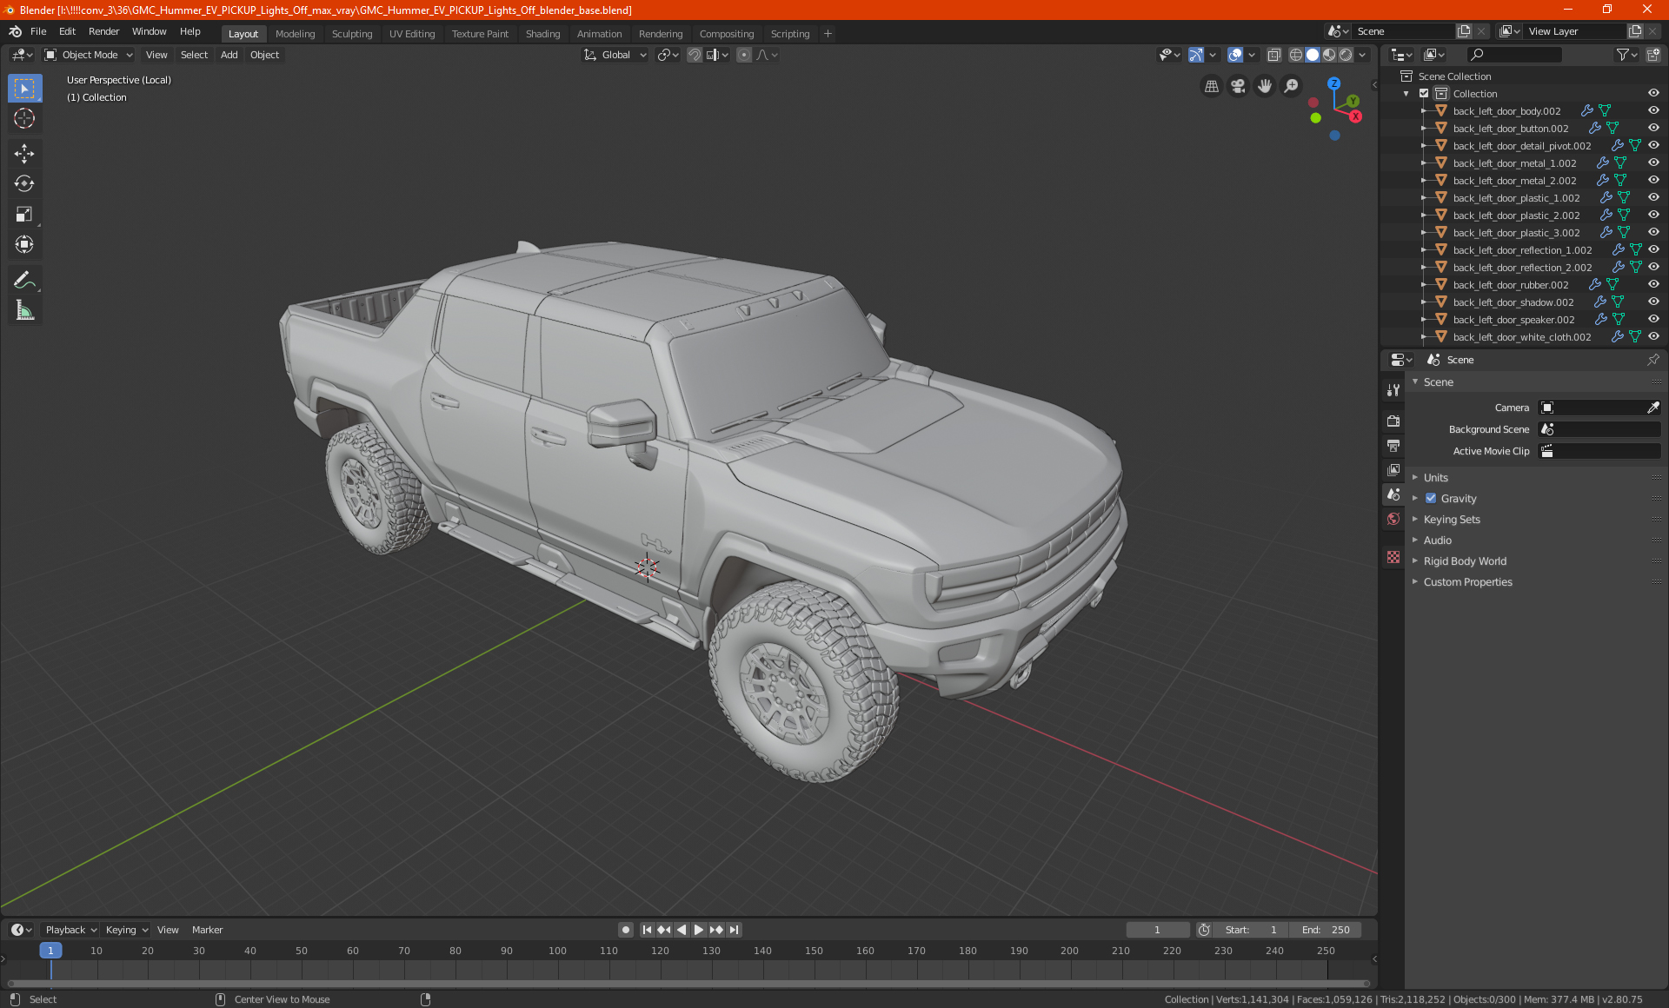Collapse the Scene panel
The image size is (1669, 1008).
[x=1438, y=382]
